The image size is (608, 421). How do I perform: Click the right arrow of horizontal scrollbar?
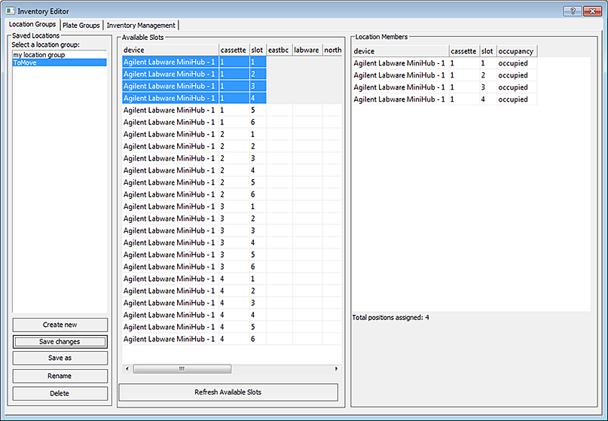(x=337, y=369)
